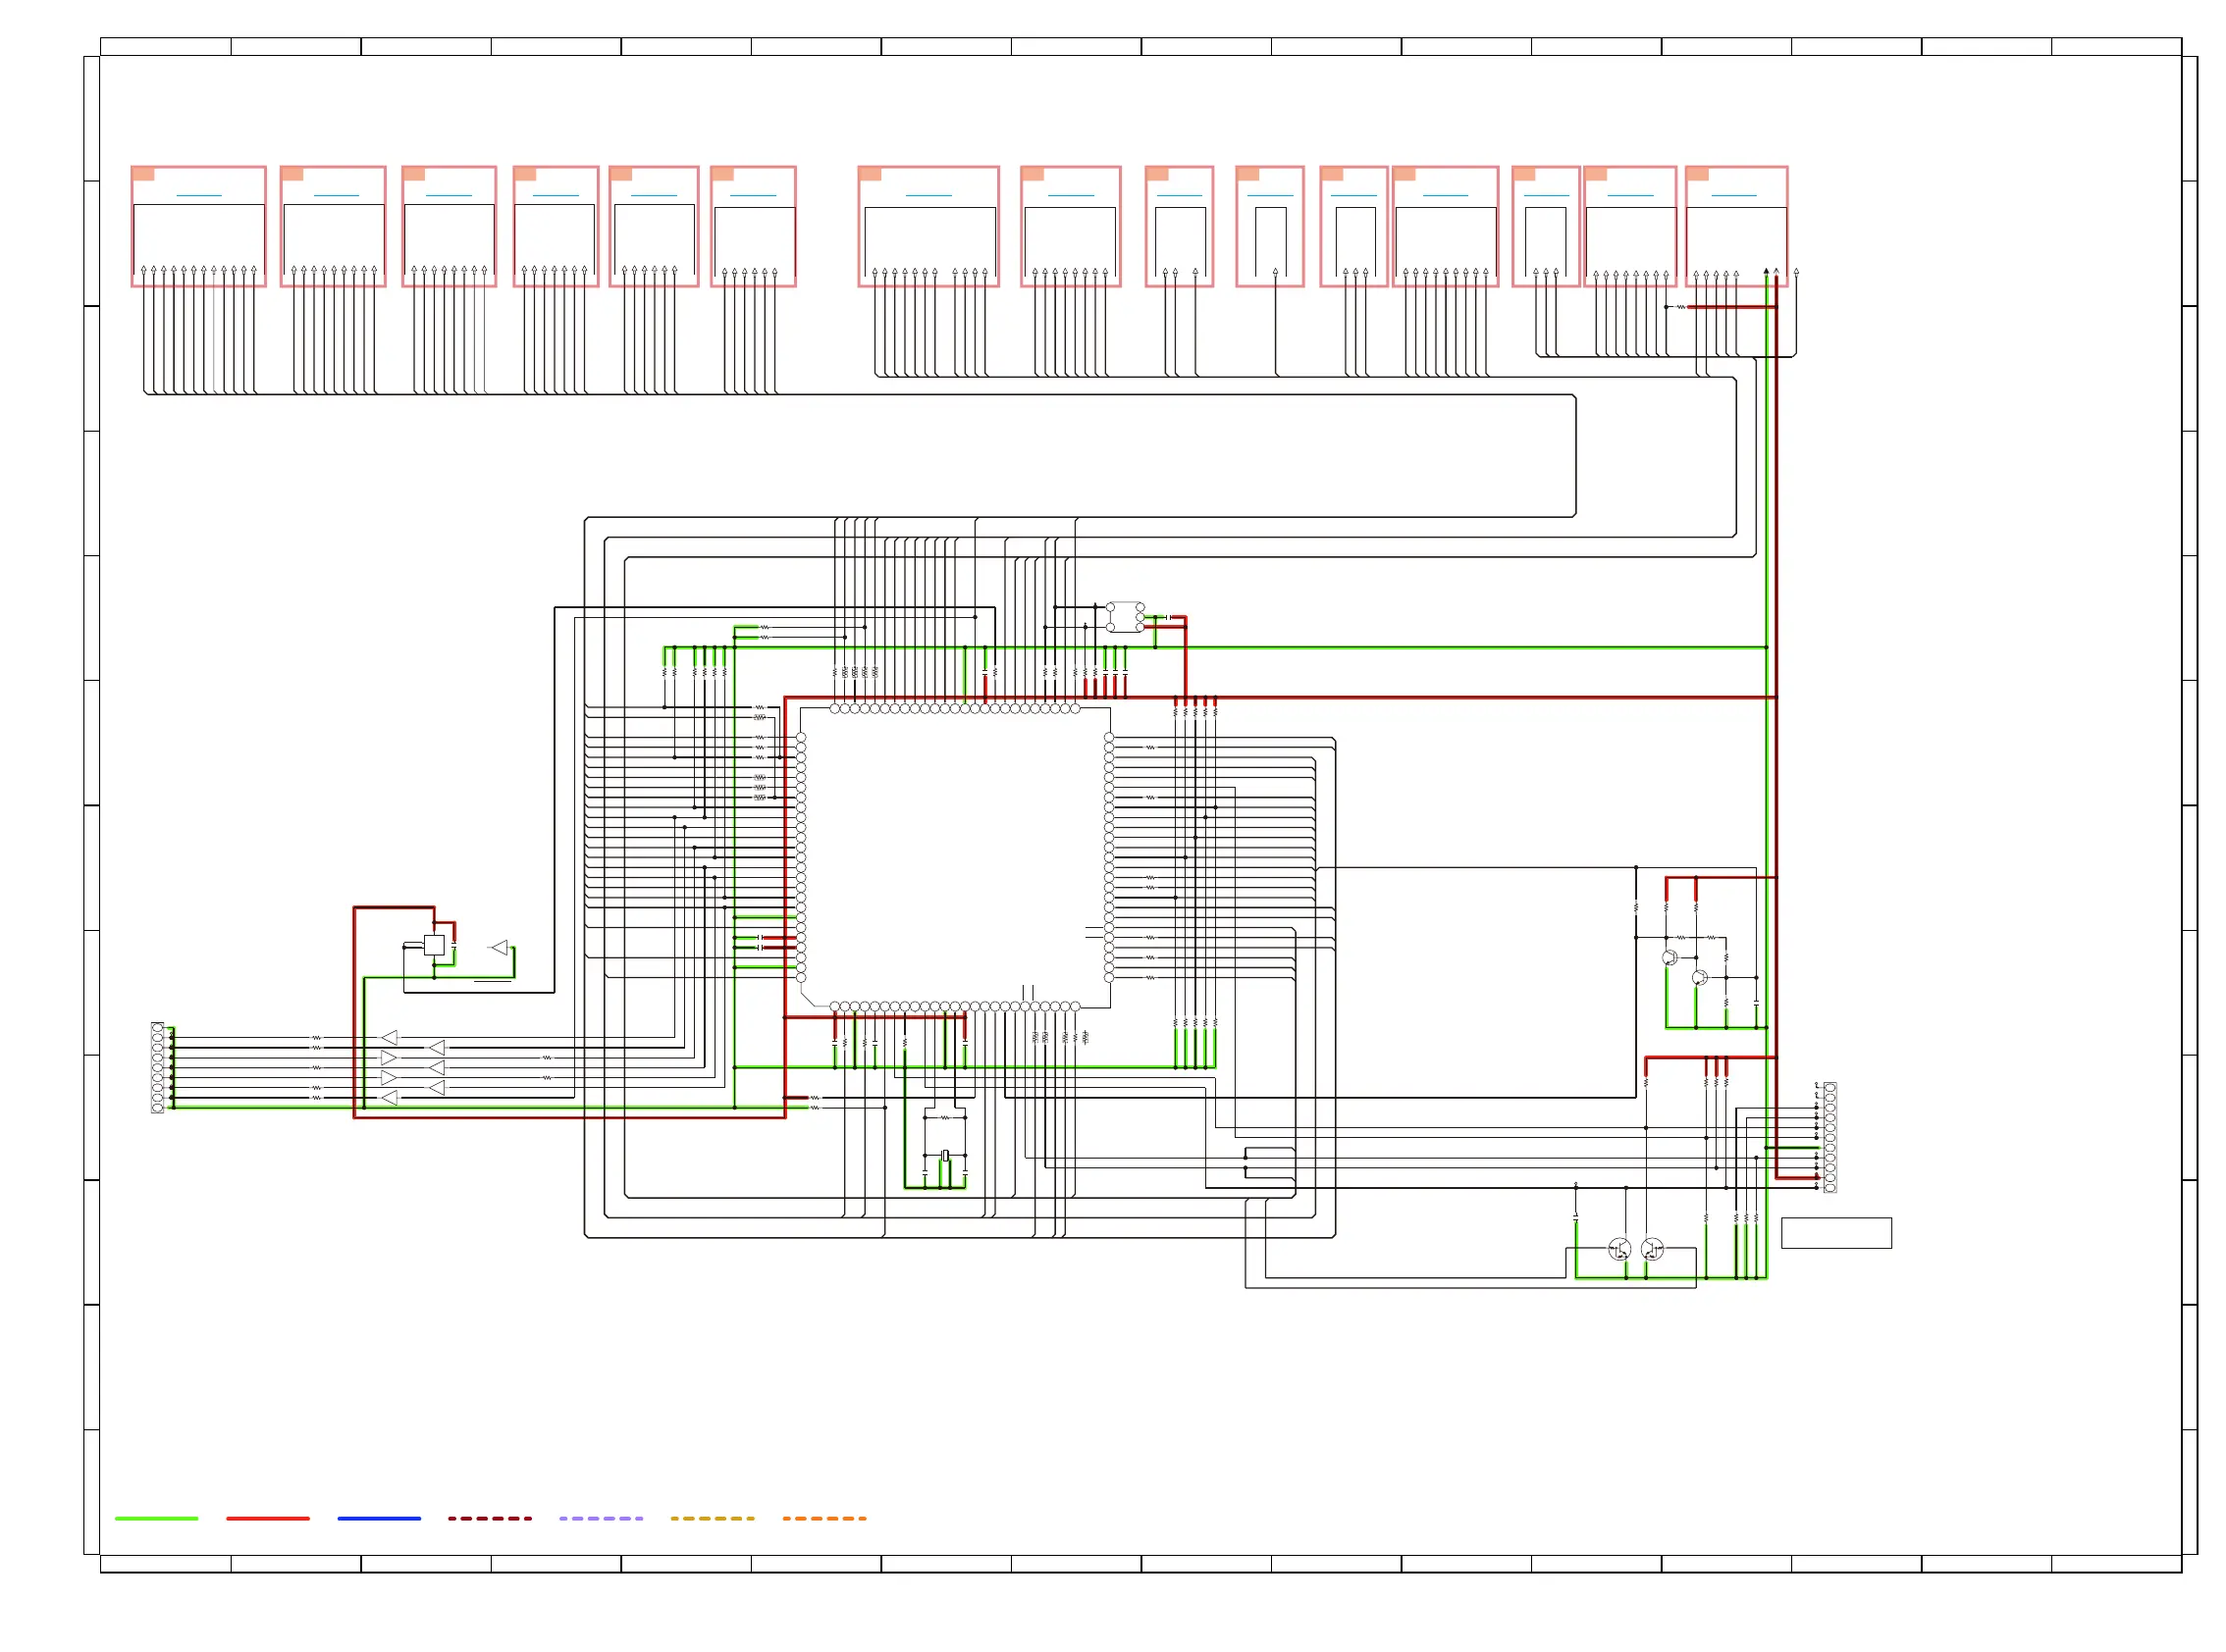This screenshot has width=2226, height=1652.
Task: Click the solid red legend line
Action: pyautogui.click(x=267, y=1518)
